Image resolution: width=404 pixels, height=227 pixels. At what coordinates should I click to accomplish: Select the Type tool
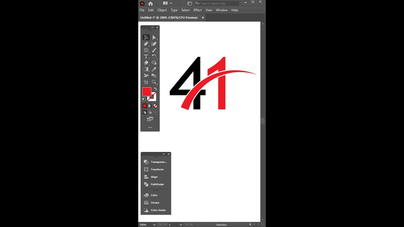click(x=146, y=56)
